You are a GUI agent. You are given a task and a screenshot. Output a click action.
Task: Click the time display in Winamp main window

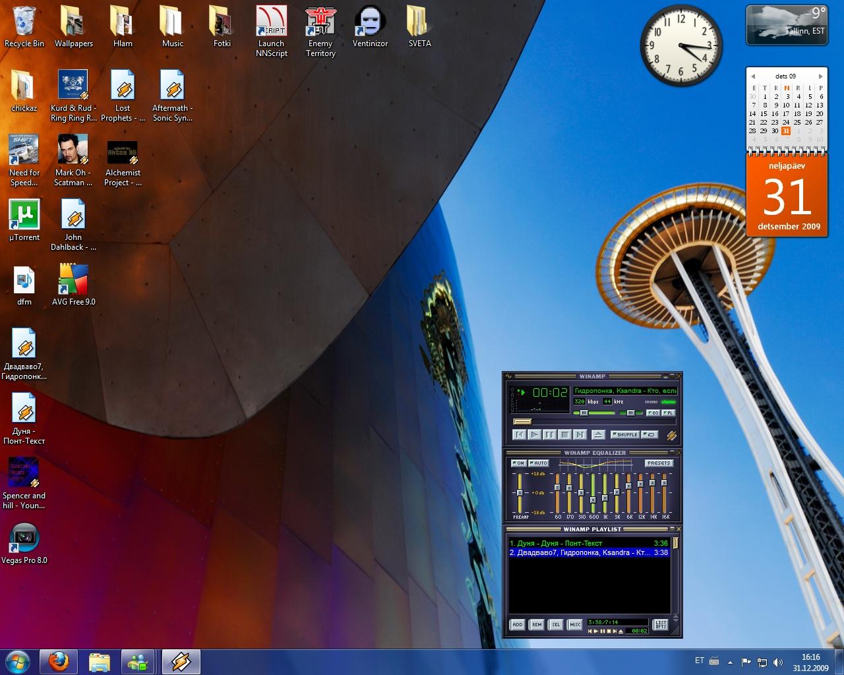(550, 393)
